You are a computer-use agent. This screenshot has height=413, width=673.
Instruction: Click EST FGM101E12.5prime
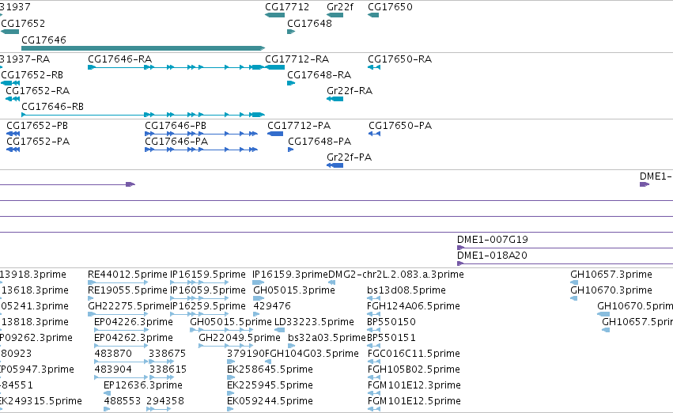374,410
